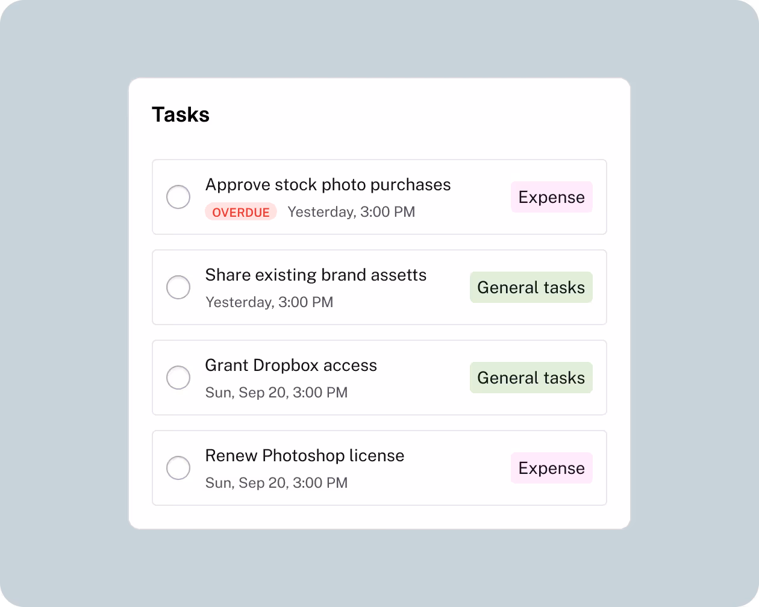Mark 'Approve stock photo purchases' as complete
Screen dimensions: 759x607
pos(178,197)
